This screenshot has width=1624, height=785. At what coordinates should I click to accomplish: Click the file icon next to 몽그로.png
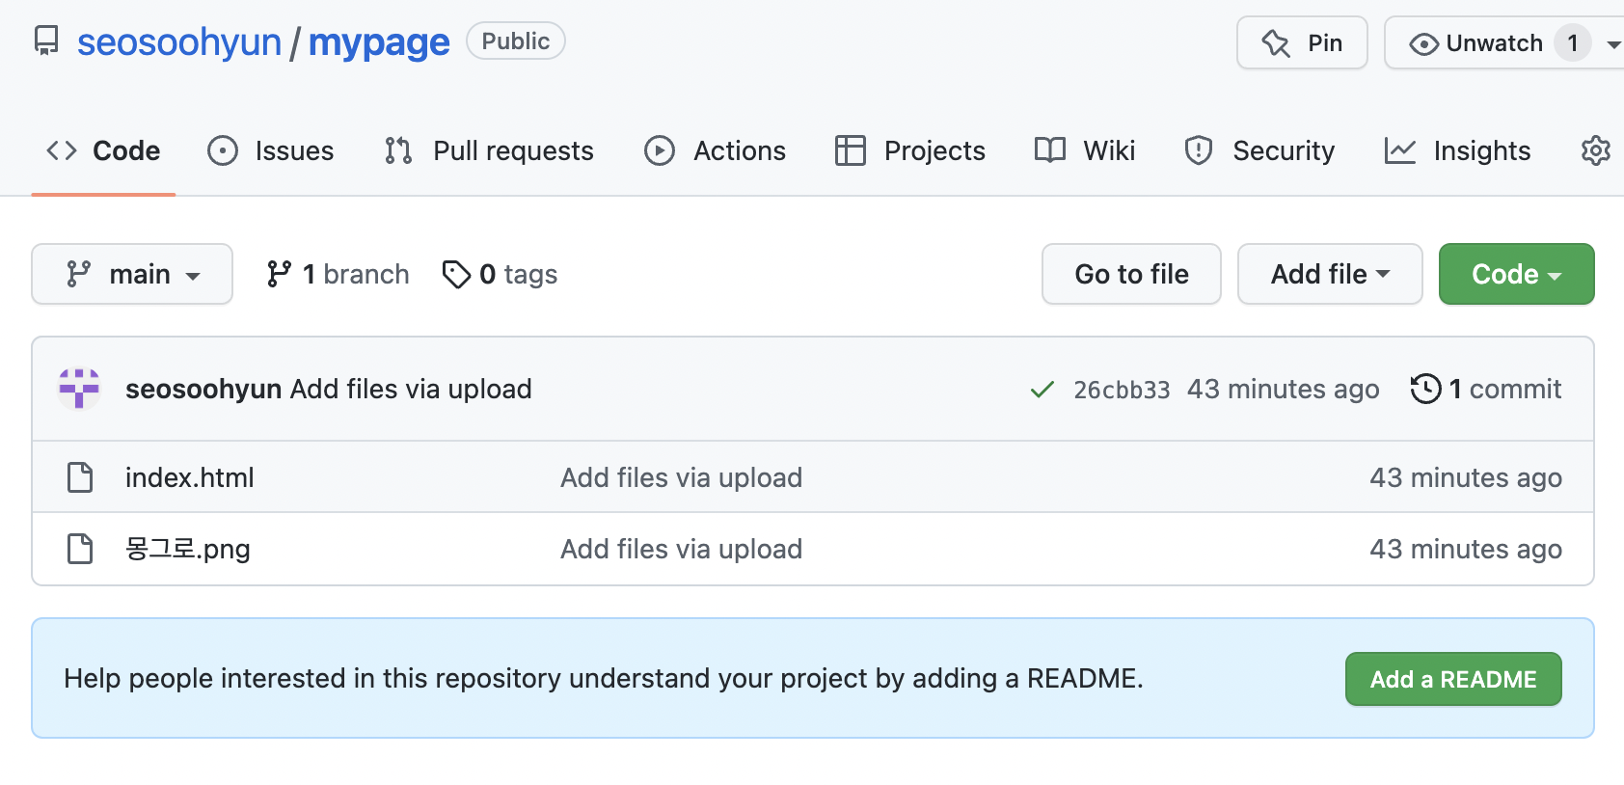80,549
